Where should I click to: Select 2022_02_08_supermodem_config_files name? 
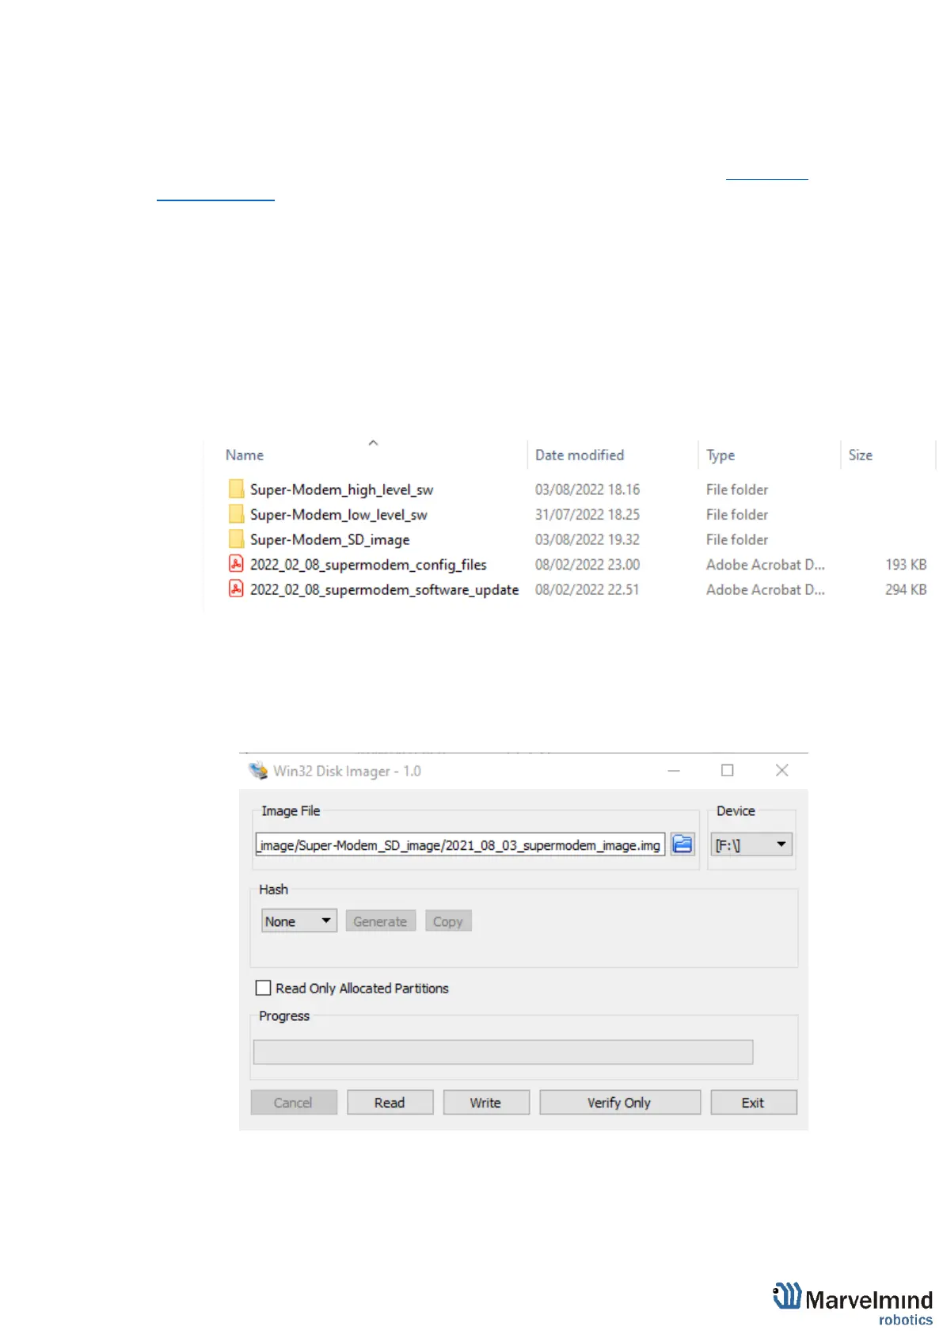click(368, 564)
